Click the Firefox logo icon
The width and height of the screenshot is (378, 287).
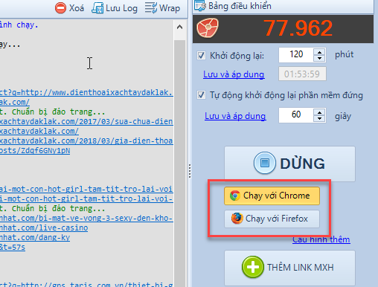pos(237,219)
